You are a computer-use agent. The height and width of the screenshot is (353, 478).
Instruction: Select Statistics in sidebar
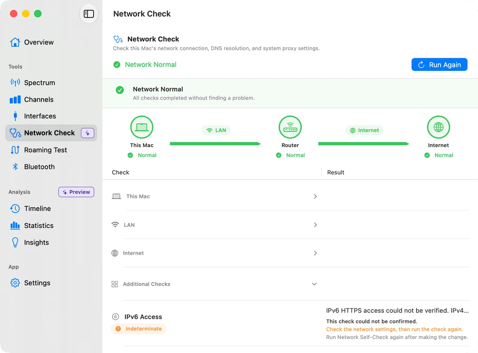(39, 225)
